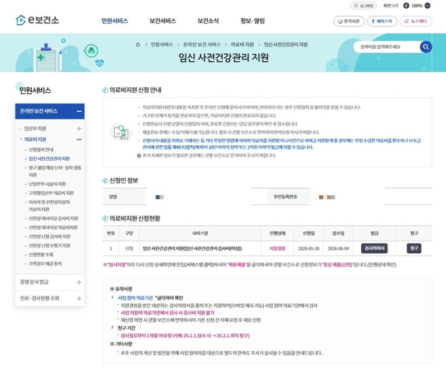
Task: Open service name 임신 사전건강관리 지원 row link
Action: pyautogui.click(x=192, y=249)
